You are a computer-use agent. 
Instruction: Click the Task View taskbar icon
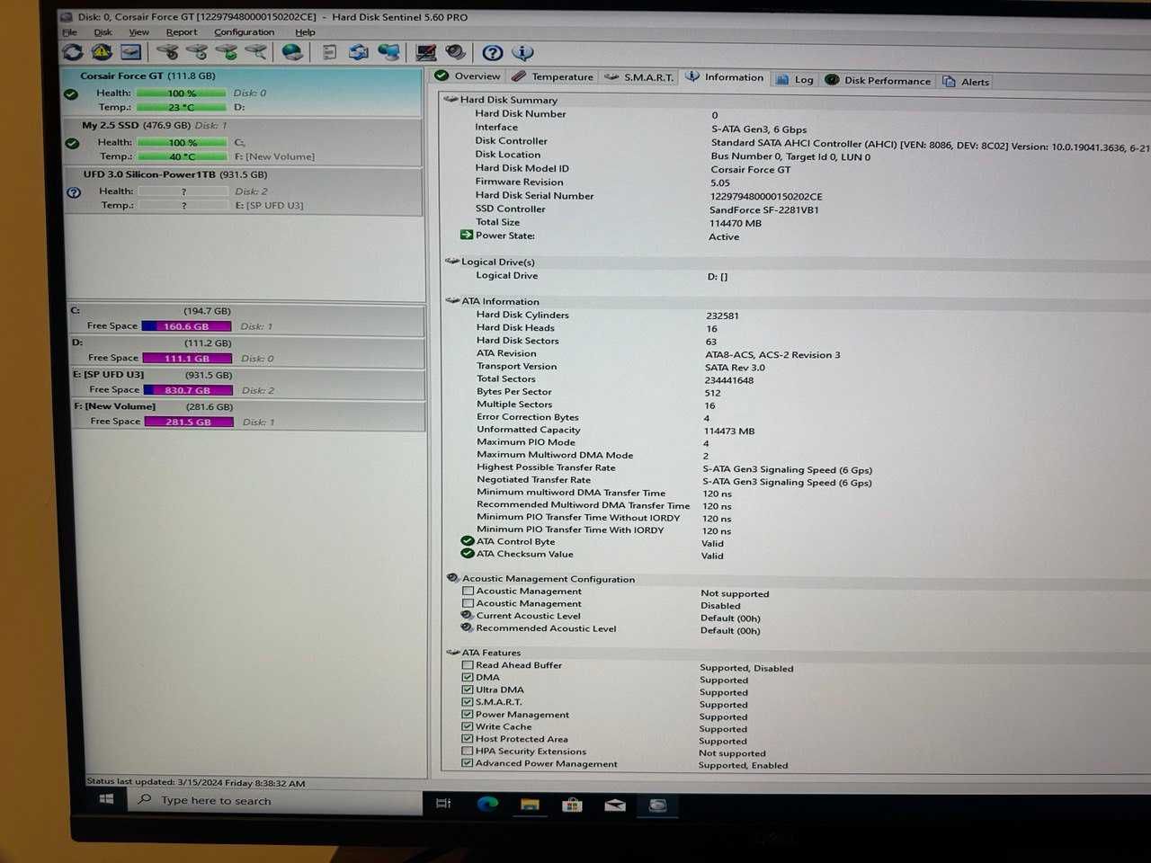click(x=443, y=803)
